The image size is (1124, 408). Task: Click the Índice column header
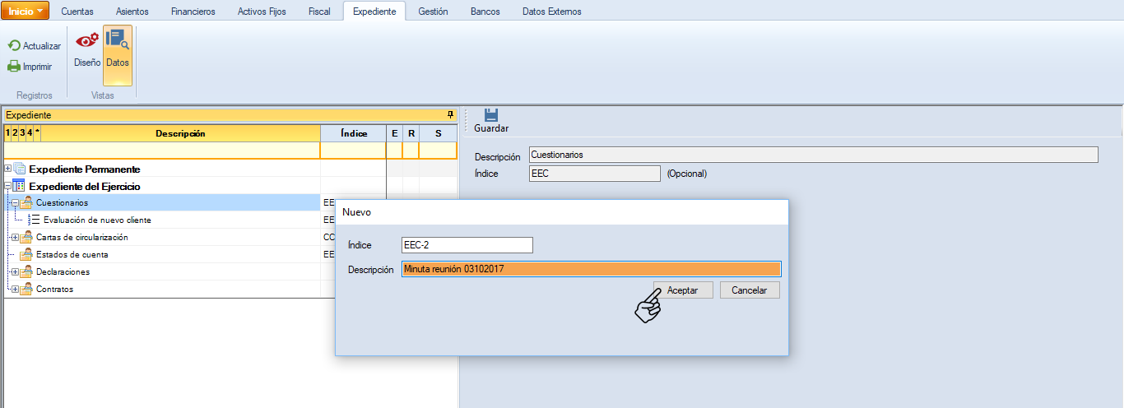(352, 133)
